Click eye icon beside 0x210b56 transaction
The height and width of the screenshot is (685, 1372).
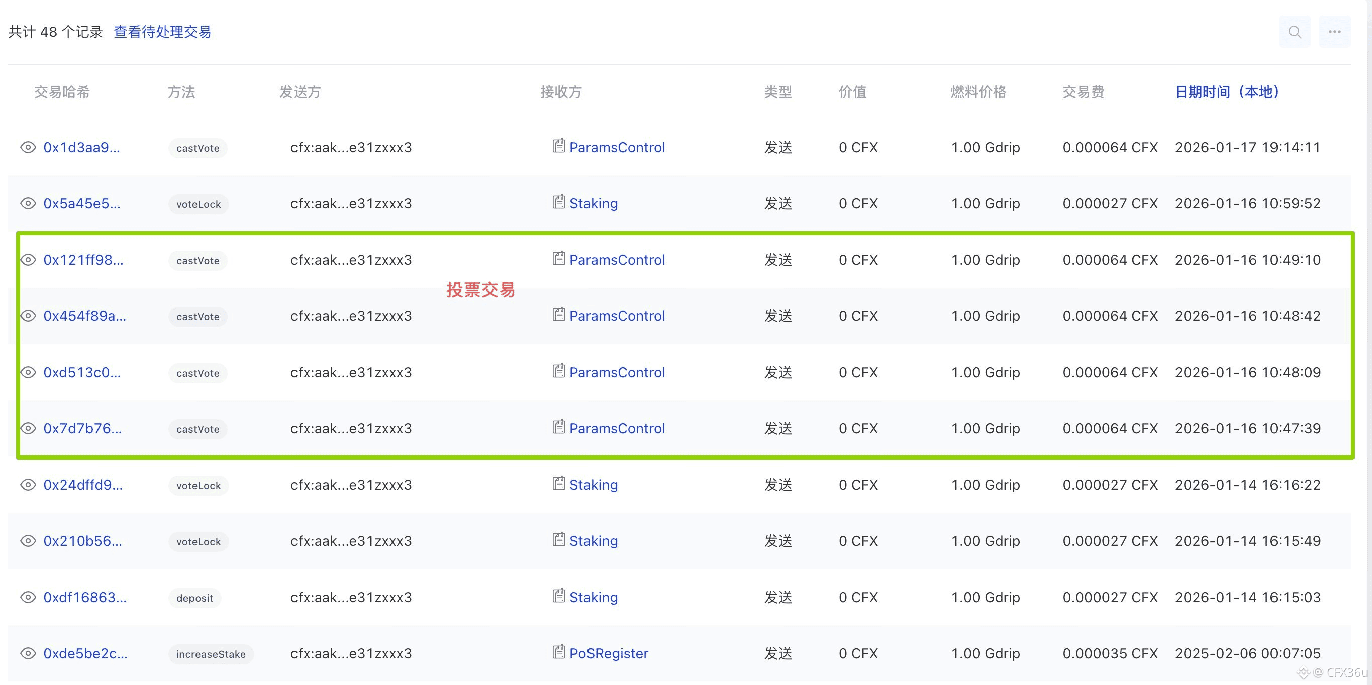tap(28, 541)
